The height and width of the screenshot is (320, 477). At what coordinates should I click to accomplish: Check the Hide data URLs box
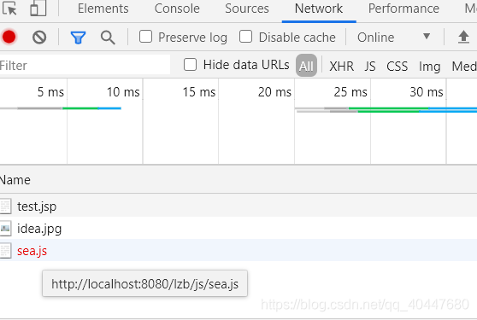coord(190,65)
